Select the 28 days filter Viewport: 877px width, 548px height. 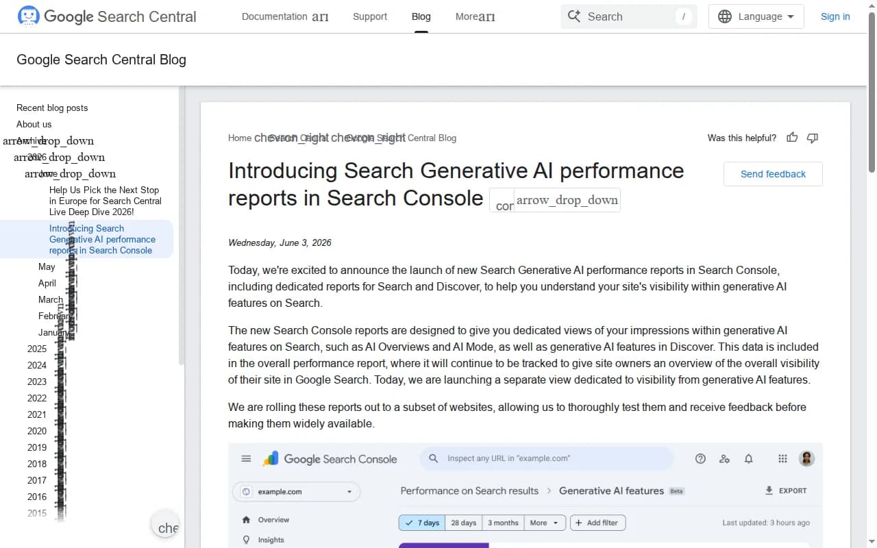[x=463, y=523]
